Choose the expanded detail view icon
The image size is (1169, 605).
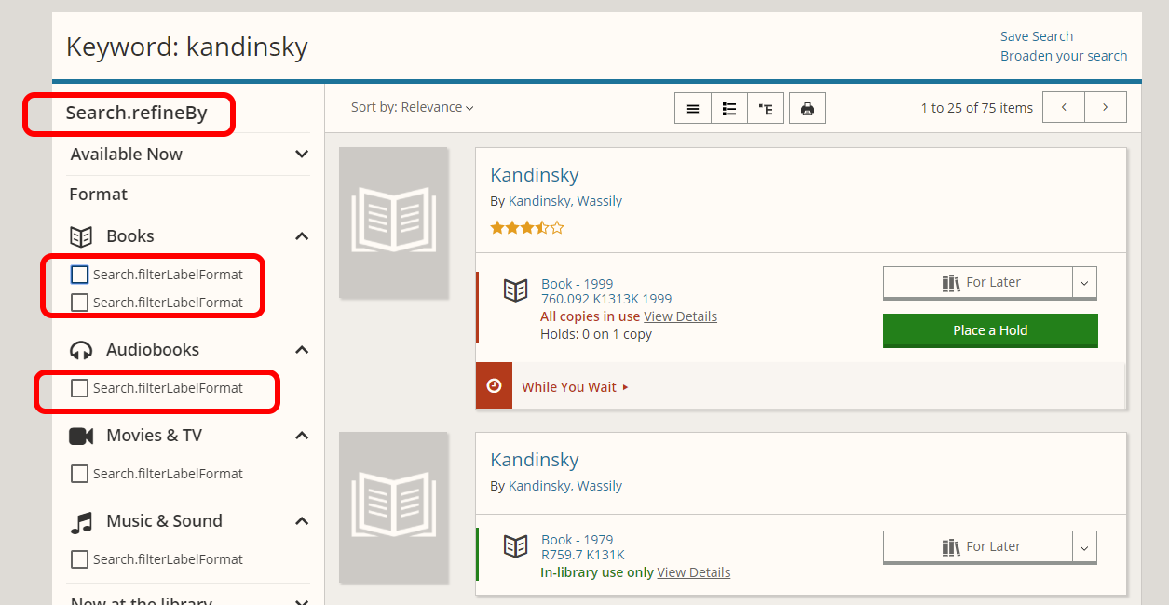click(766, 108)
